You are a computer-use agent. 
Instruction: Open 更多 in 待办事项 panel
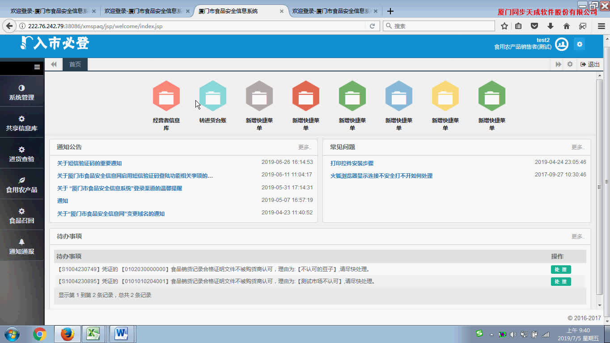578,236
